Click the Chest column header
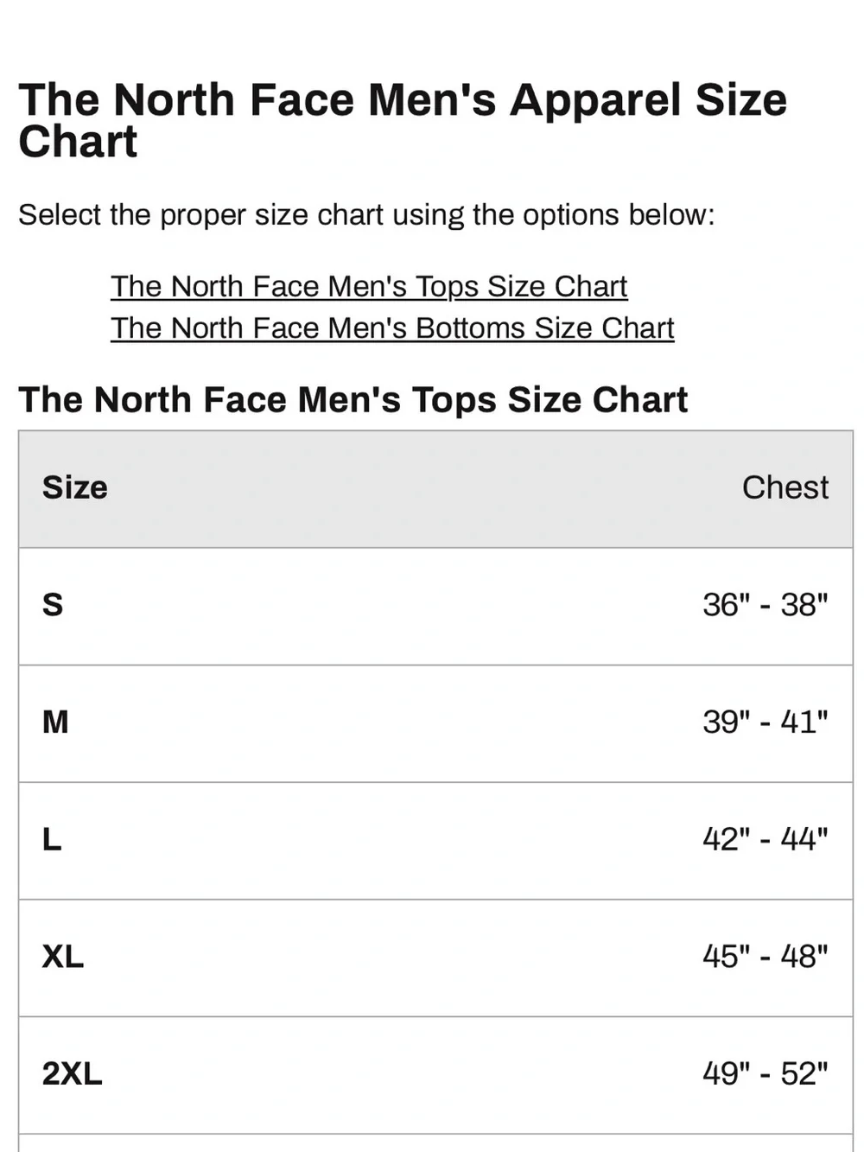 (785, 488)
